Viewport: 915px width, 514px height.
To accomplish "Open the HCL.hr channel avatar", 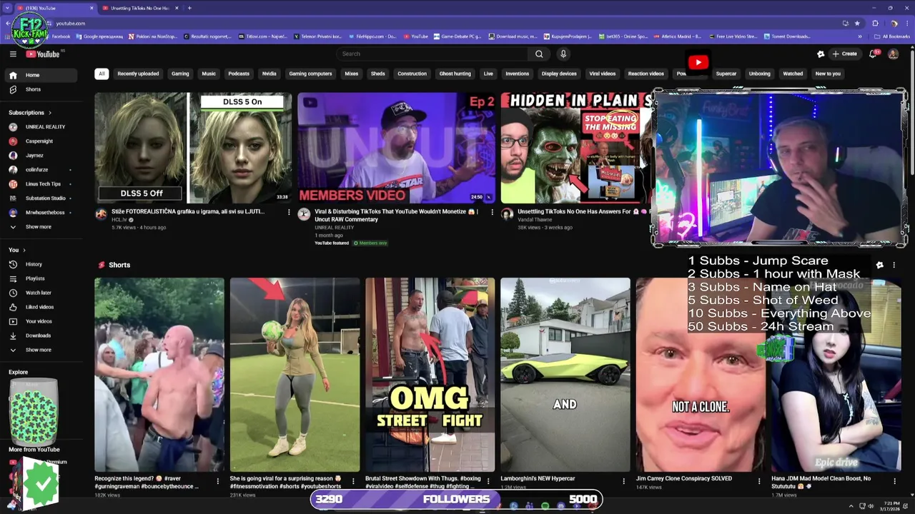I will pos(101,213).
